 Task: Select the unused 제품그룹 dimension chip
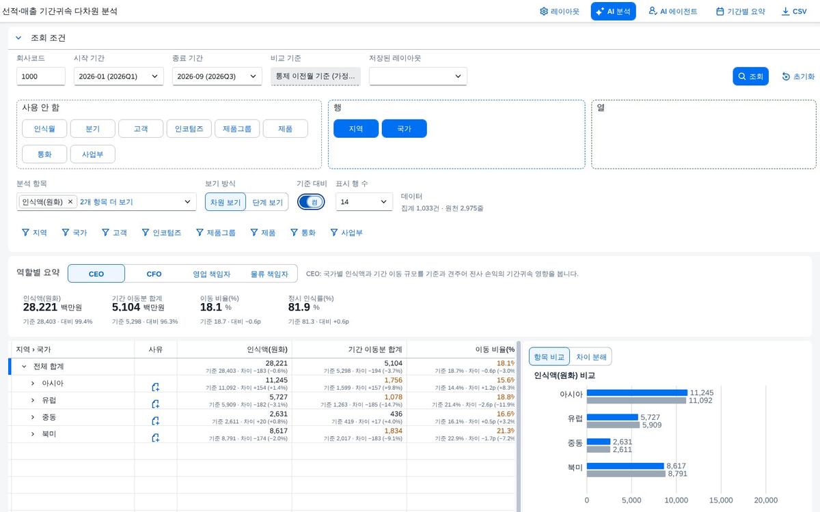[x=237, y=128]
